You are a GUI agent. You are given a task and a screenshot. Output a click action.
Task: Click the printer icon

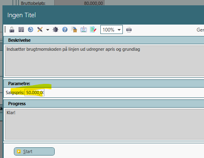coord(129,29)
